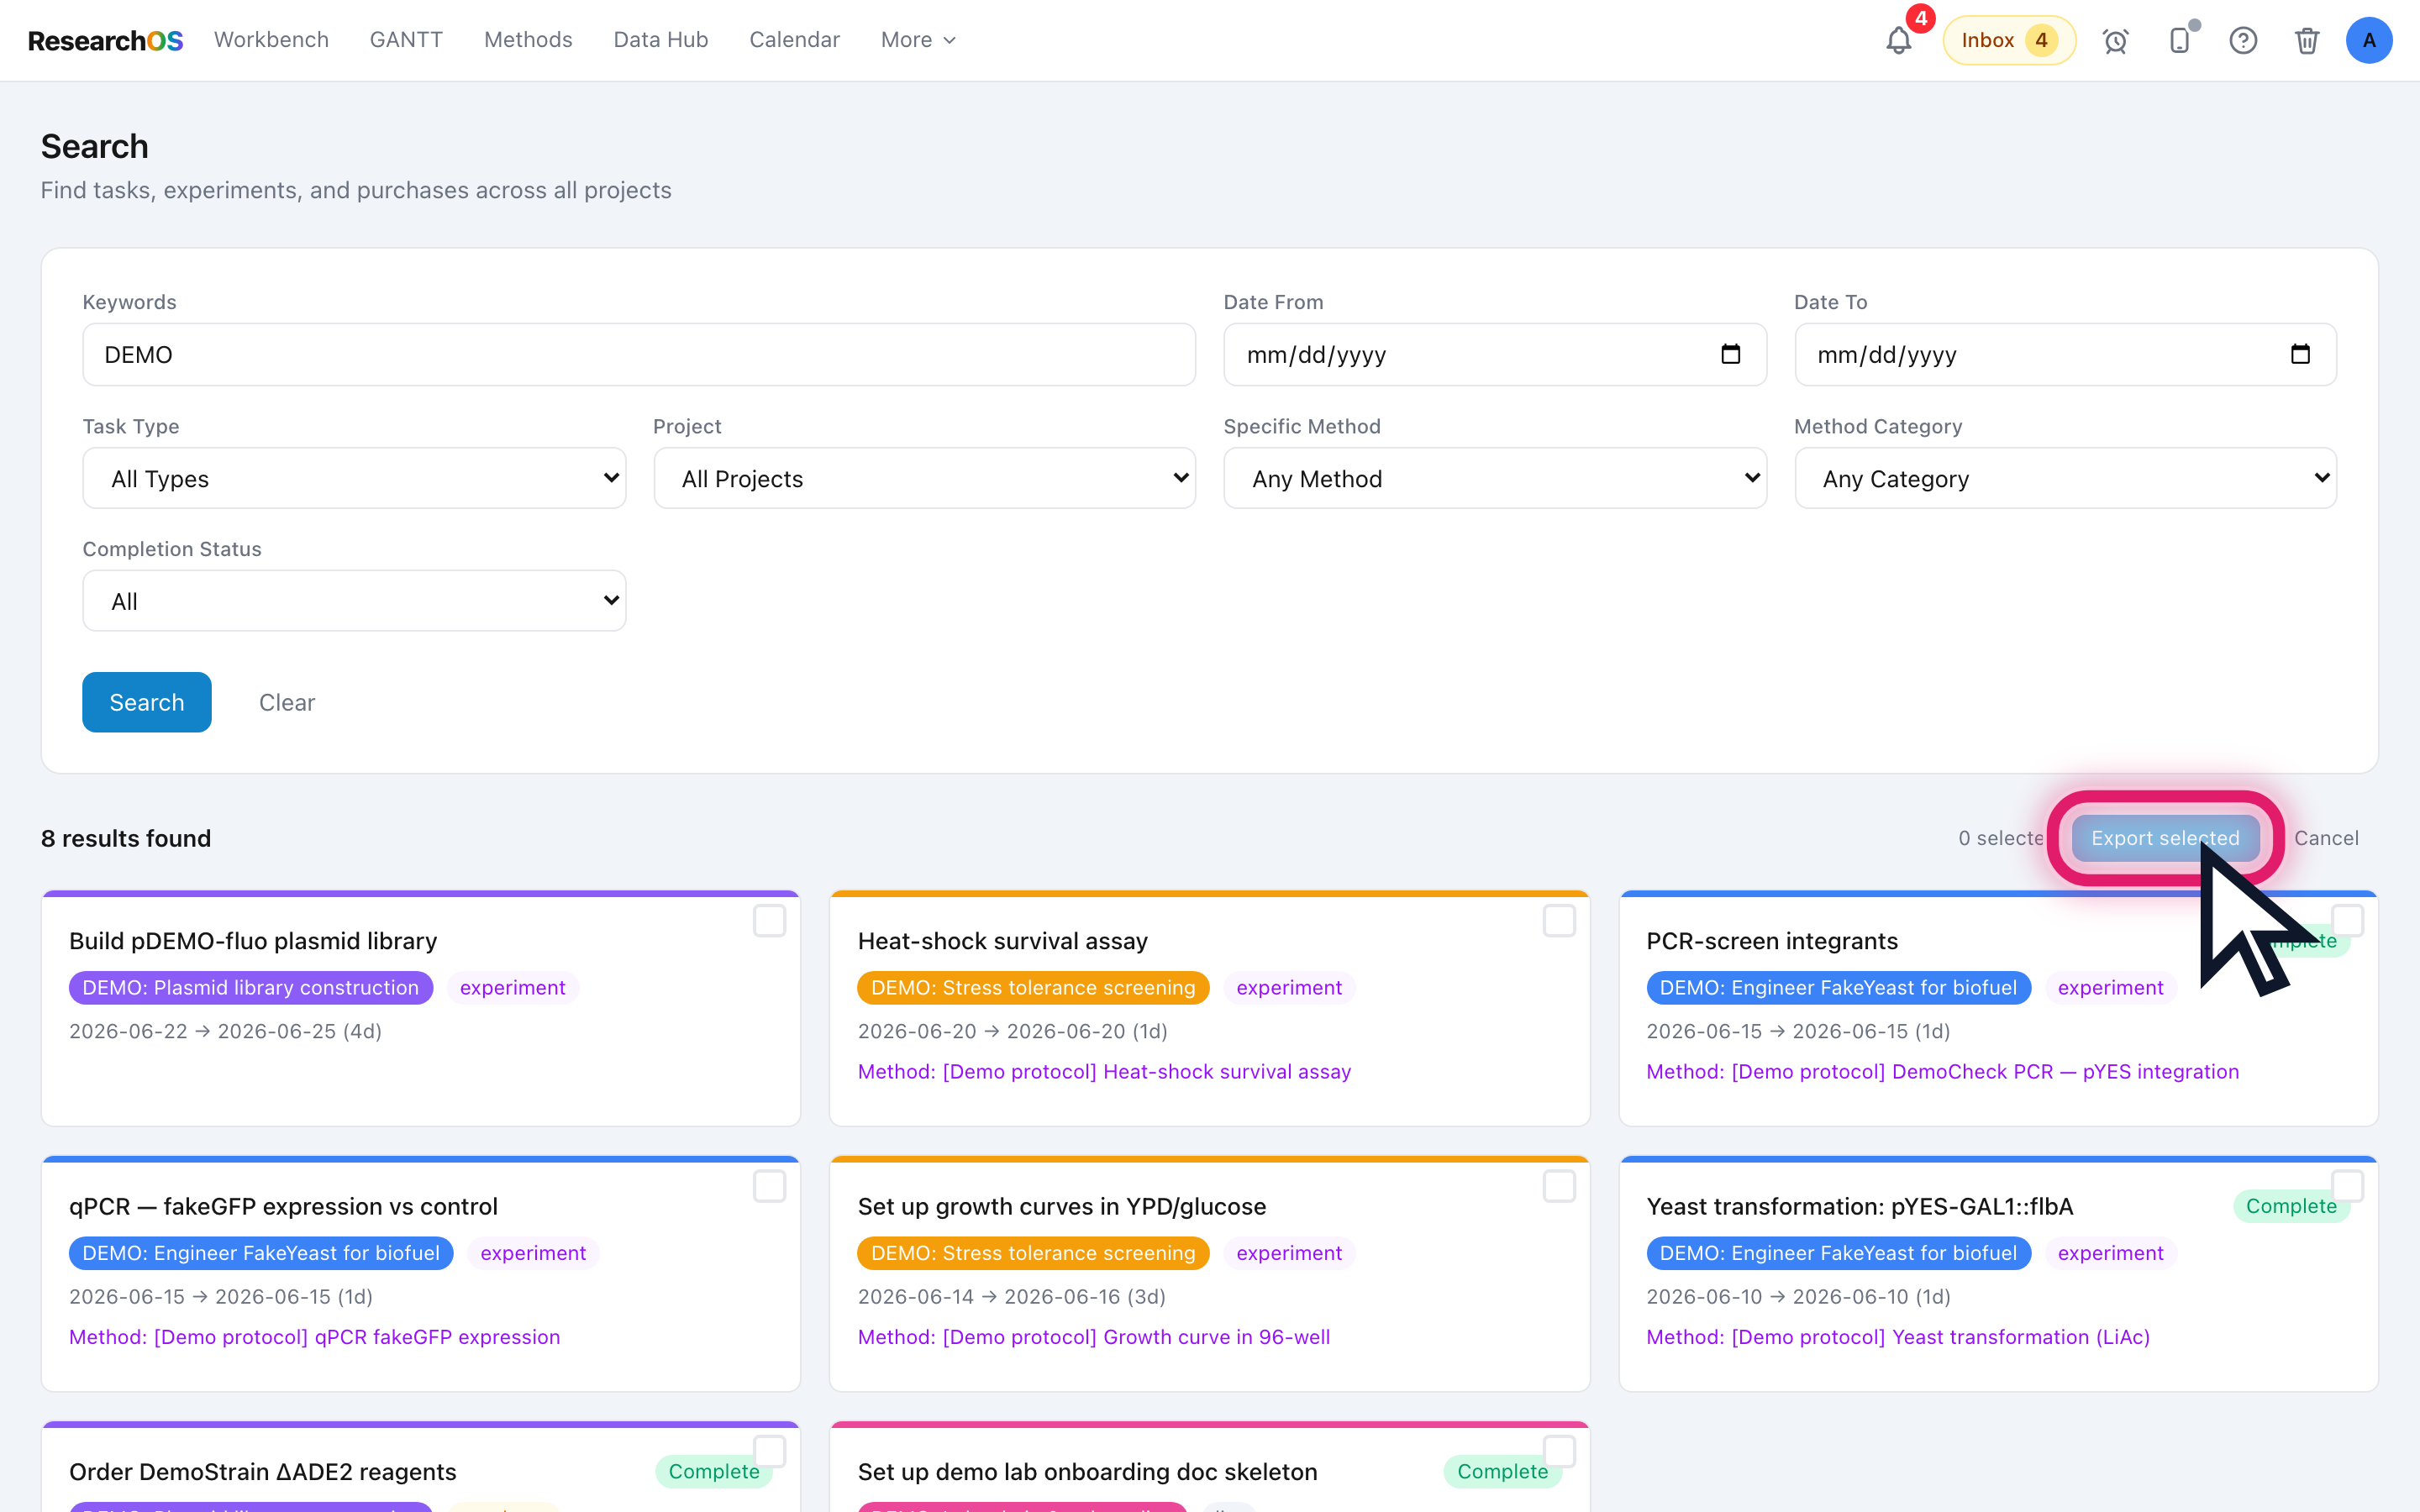Screen dimensions: 2420x1512
Task: Open the PCR-screen integrants title
Action: pos(1772,941)
